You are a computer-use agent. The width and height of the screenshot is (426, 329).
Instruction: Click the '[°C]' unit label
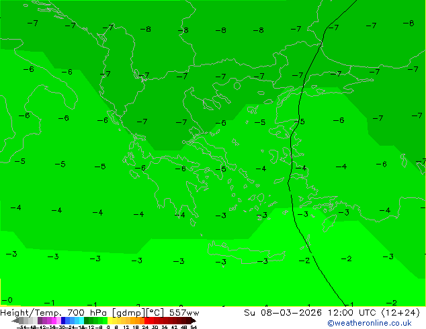coord(155,313)
